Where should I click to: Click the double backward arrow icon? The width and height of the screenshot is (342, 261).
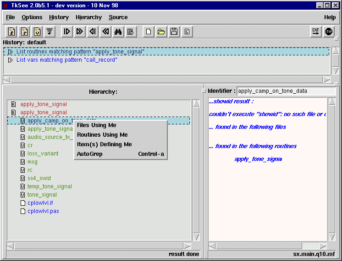[105, 32]
